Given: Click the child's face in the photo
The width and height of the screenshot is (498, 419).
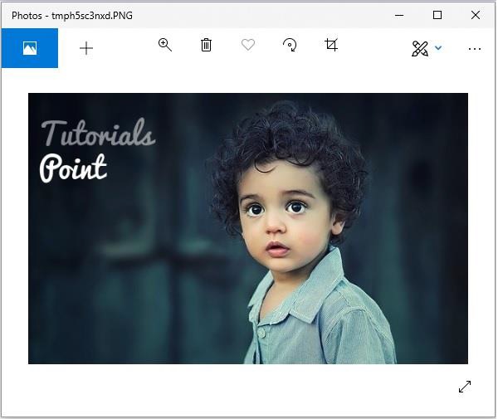Looking at the screenshot, I should tap(278, 224).
